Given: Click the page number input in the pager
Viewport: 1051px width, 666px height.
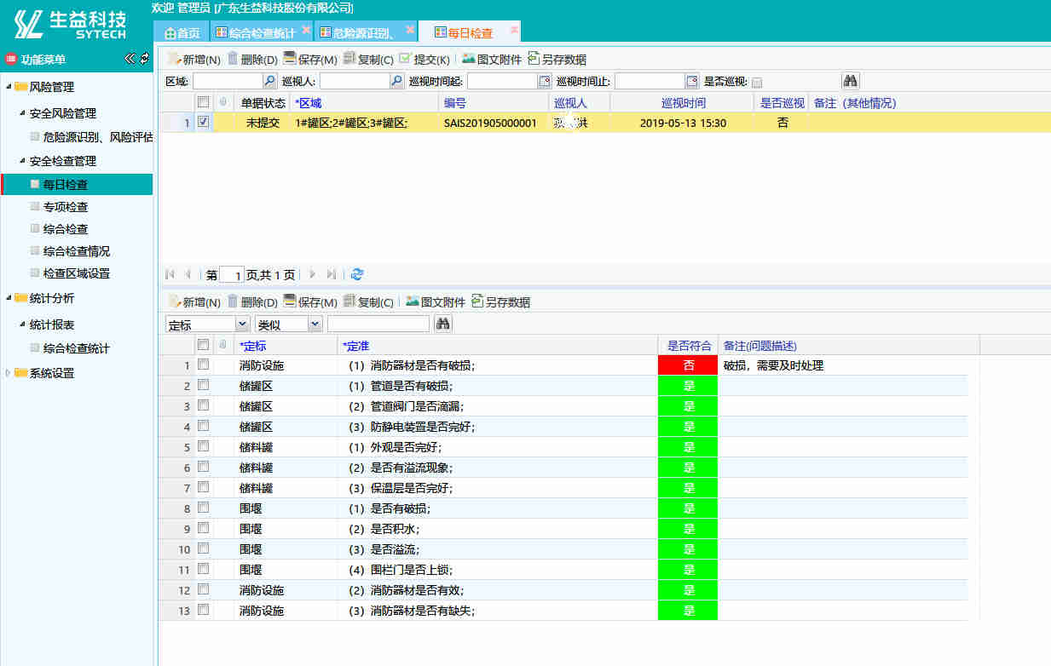Looking at the screenshot, I should pos(232,274).
